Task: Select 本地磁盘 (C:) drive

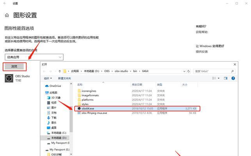Action: [x=57, y=133]
